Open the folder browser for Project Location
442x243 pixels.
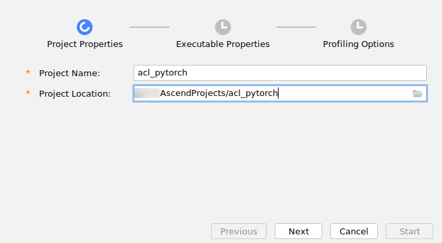(x=418, y=93)
